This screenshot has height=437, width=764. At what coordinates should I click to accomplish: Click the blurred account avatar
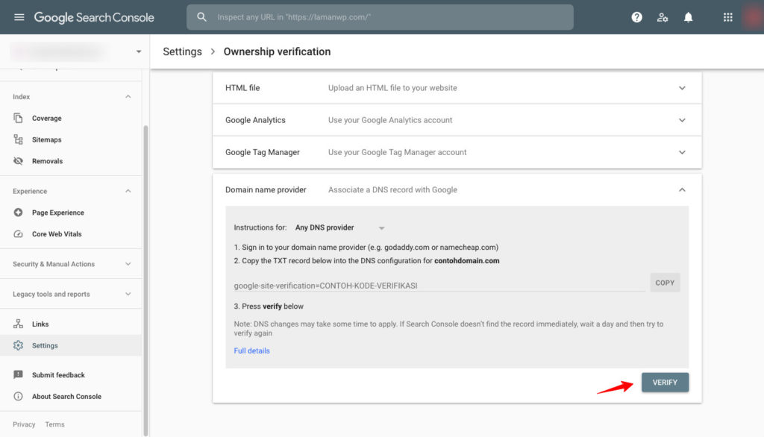click(x=754, y=17)
